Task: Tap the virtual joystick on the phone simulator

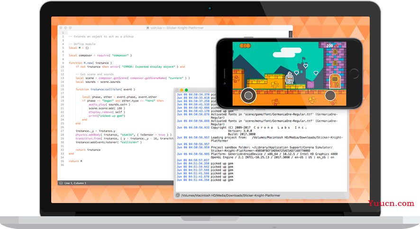Action: click(x=248, y=95)
